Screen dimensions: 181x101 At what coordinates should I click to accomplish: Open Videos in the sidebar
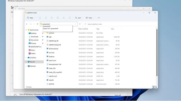click(33, 54)
